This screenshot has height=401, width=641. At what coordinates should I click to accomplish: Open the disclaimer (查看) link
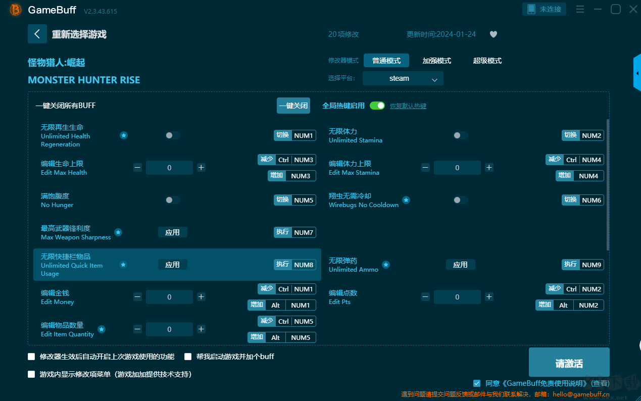pos(601,383)
